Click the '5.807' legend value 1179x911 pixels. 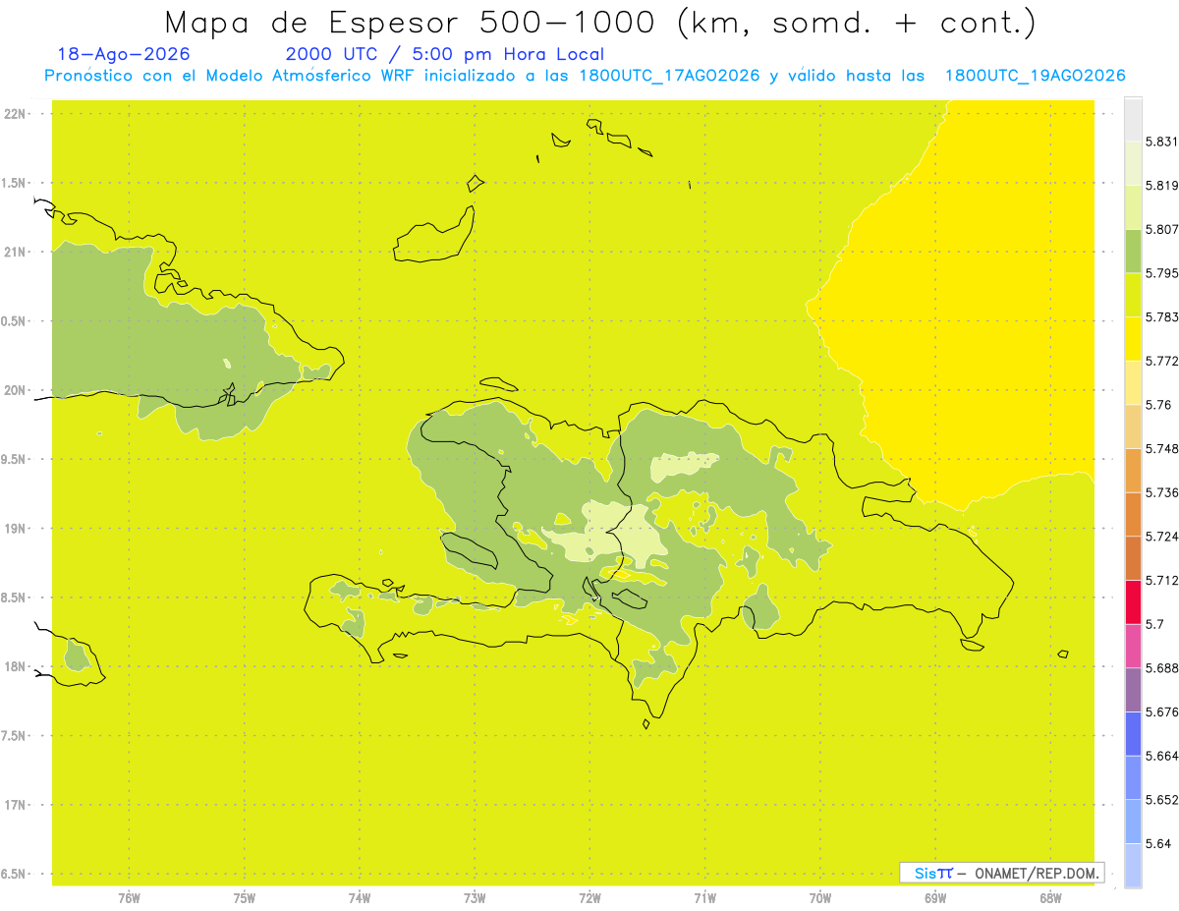coord(1162,229)
